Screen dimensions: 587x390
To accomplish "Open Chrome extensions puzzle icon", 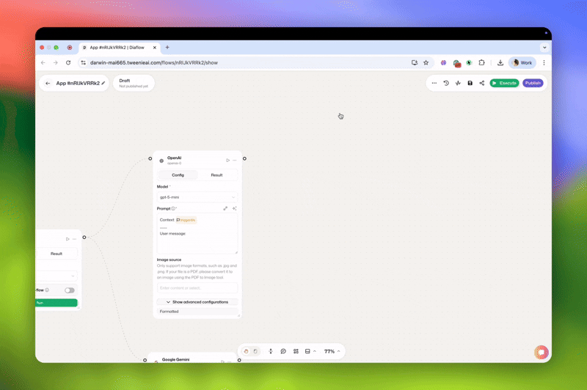I will [x=482, y=62].
